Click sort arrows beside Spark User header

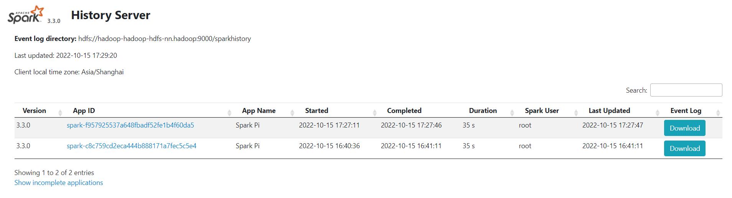pyautogui.click(x=576, y=112)
